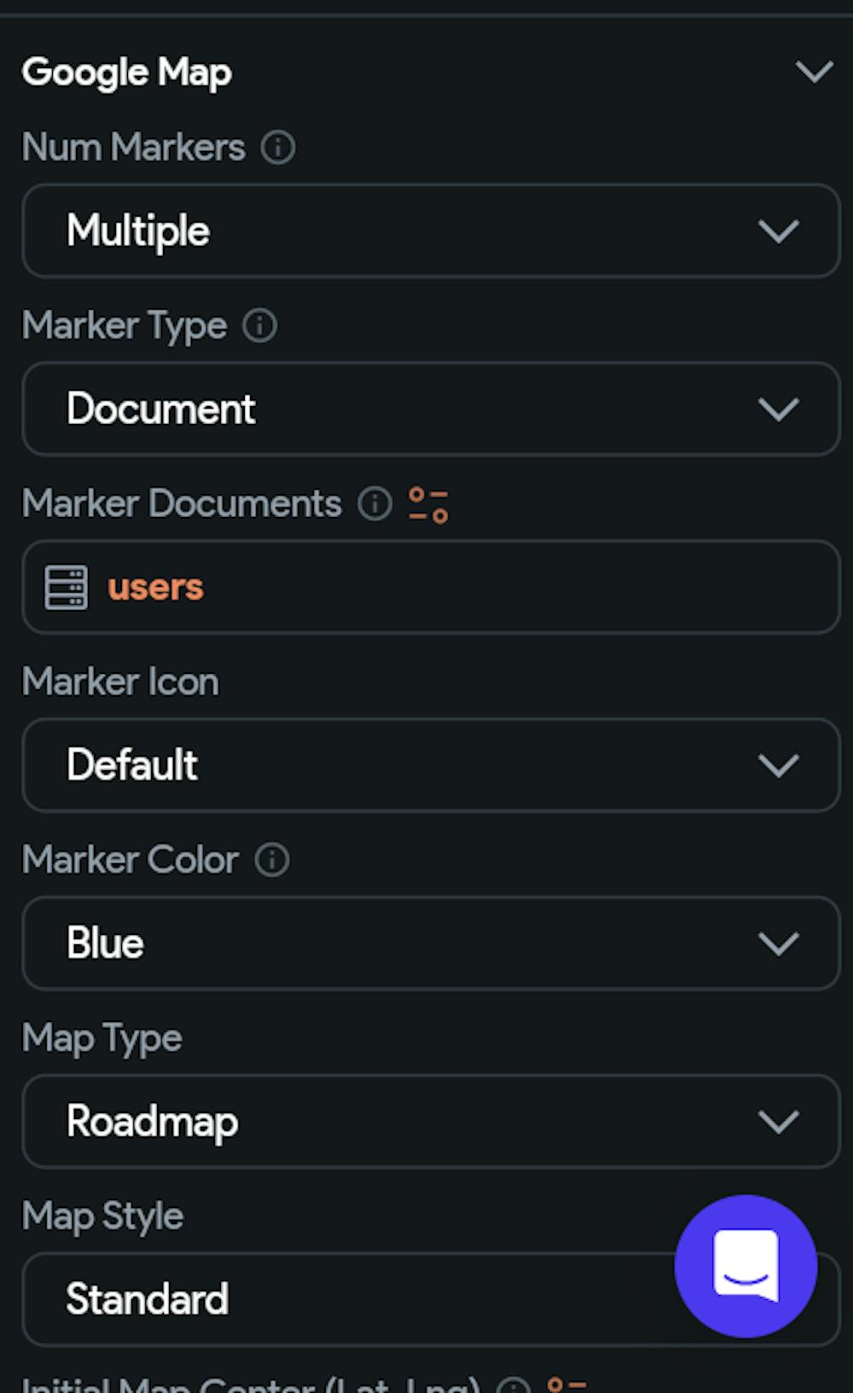Open Marker Documents variable settings icon
This screenshot has height=1393, width=853.
click(x=428, y=505)
